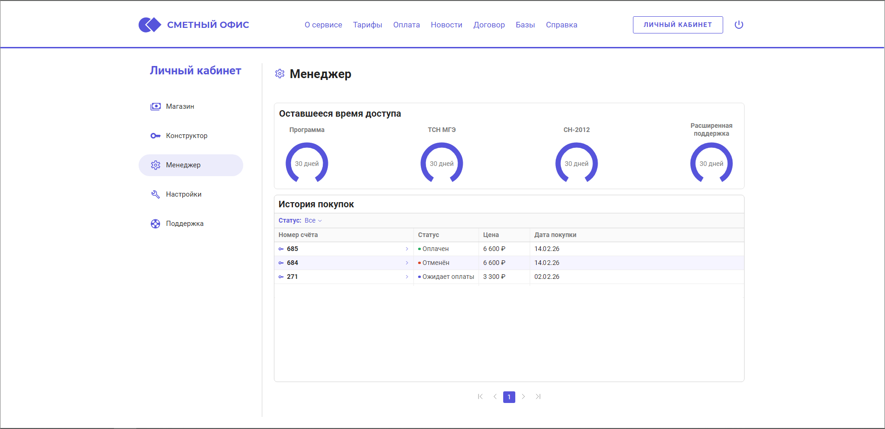Expand the Статус filter dropdown

pos(313,221)
